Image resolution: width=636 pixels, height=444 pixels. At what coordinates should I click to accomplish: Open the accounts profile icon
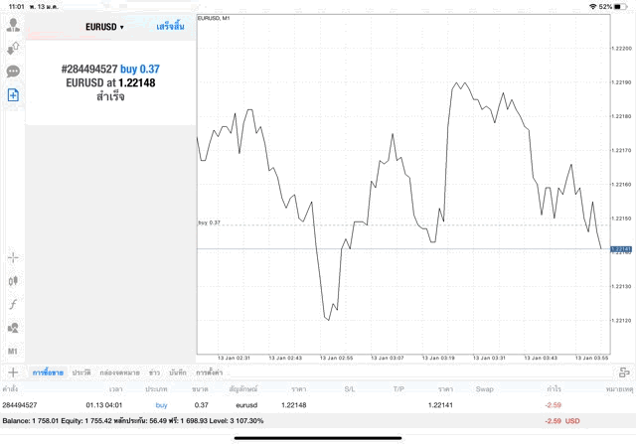pyautogui.click(x=13, y=25)
